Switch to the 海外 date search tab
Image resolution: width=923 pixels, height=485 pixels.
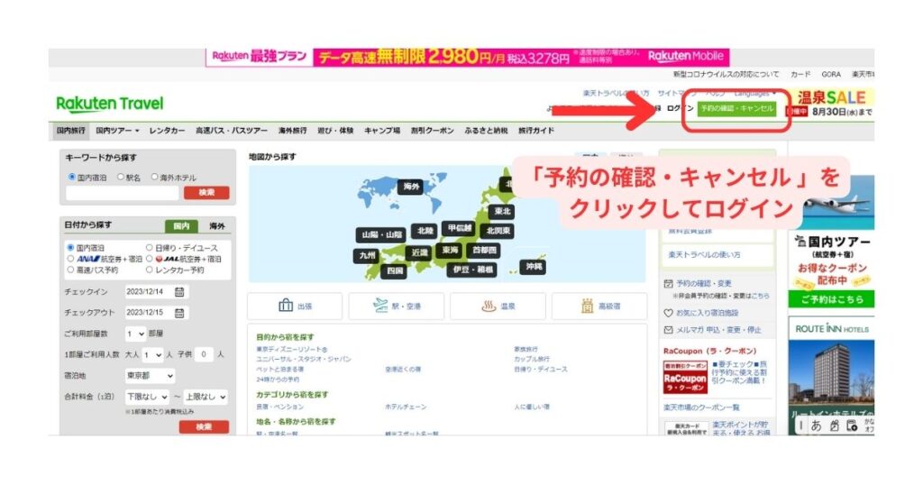(x=216, y=226)
